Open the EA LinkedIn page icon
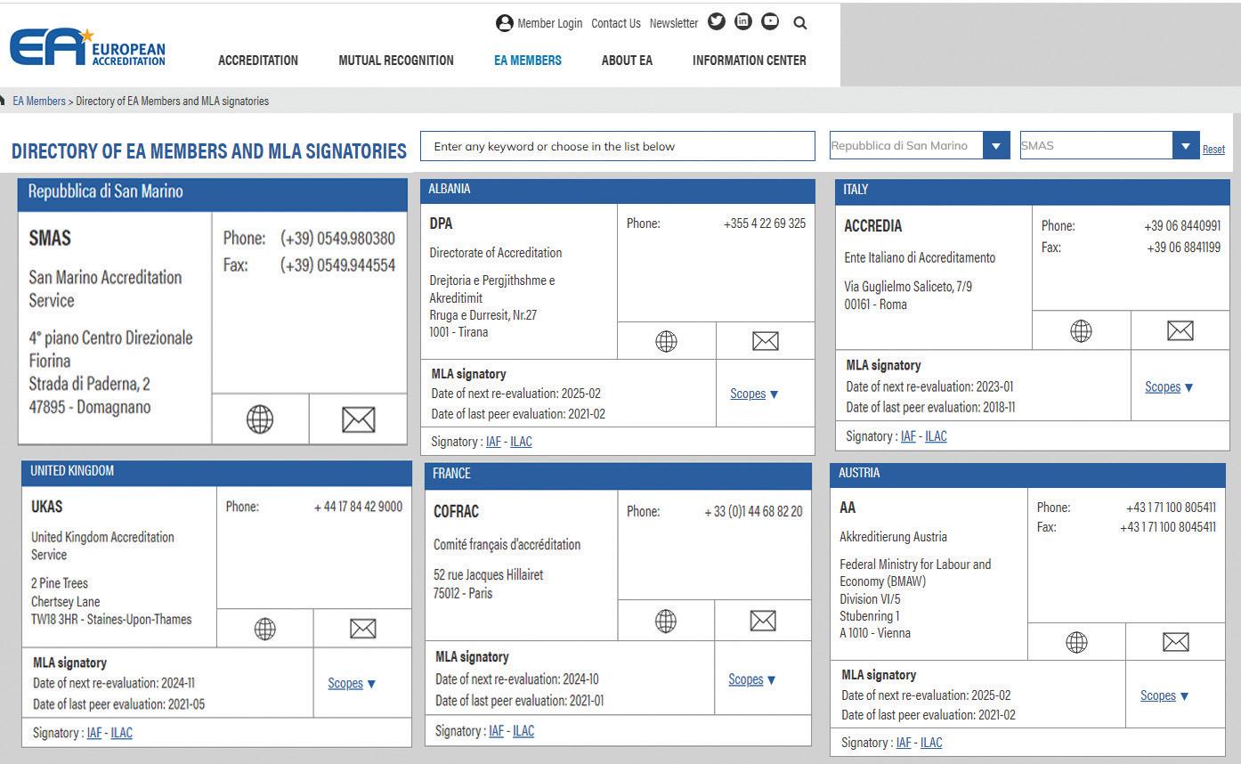Image resolution: width=1241 pixels, height=764 pixels. coord(743,22)
